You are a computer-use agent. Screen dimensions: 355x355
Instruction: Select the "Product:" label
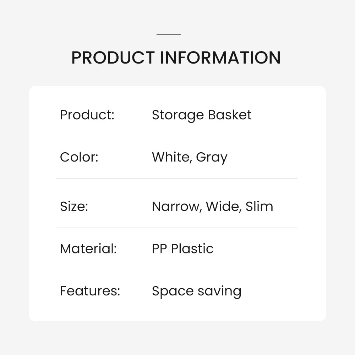pos(87,115)
